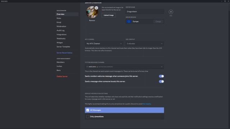
Task: Check the Only @mentions checkbox
Action: [x=88, y=116]
